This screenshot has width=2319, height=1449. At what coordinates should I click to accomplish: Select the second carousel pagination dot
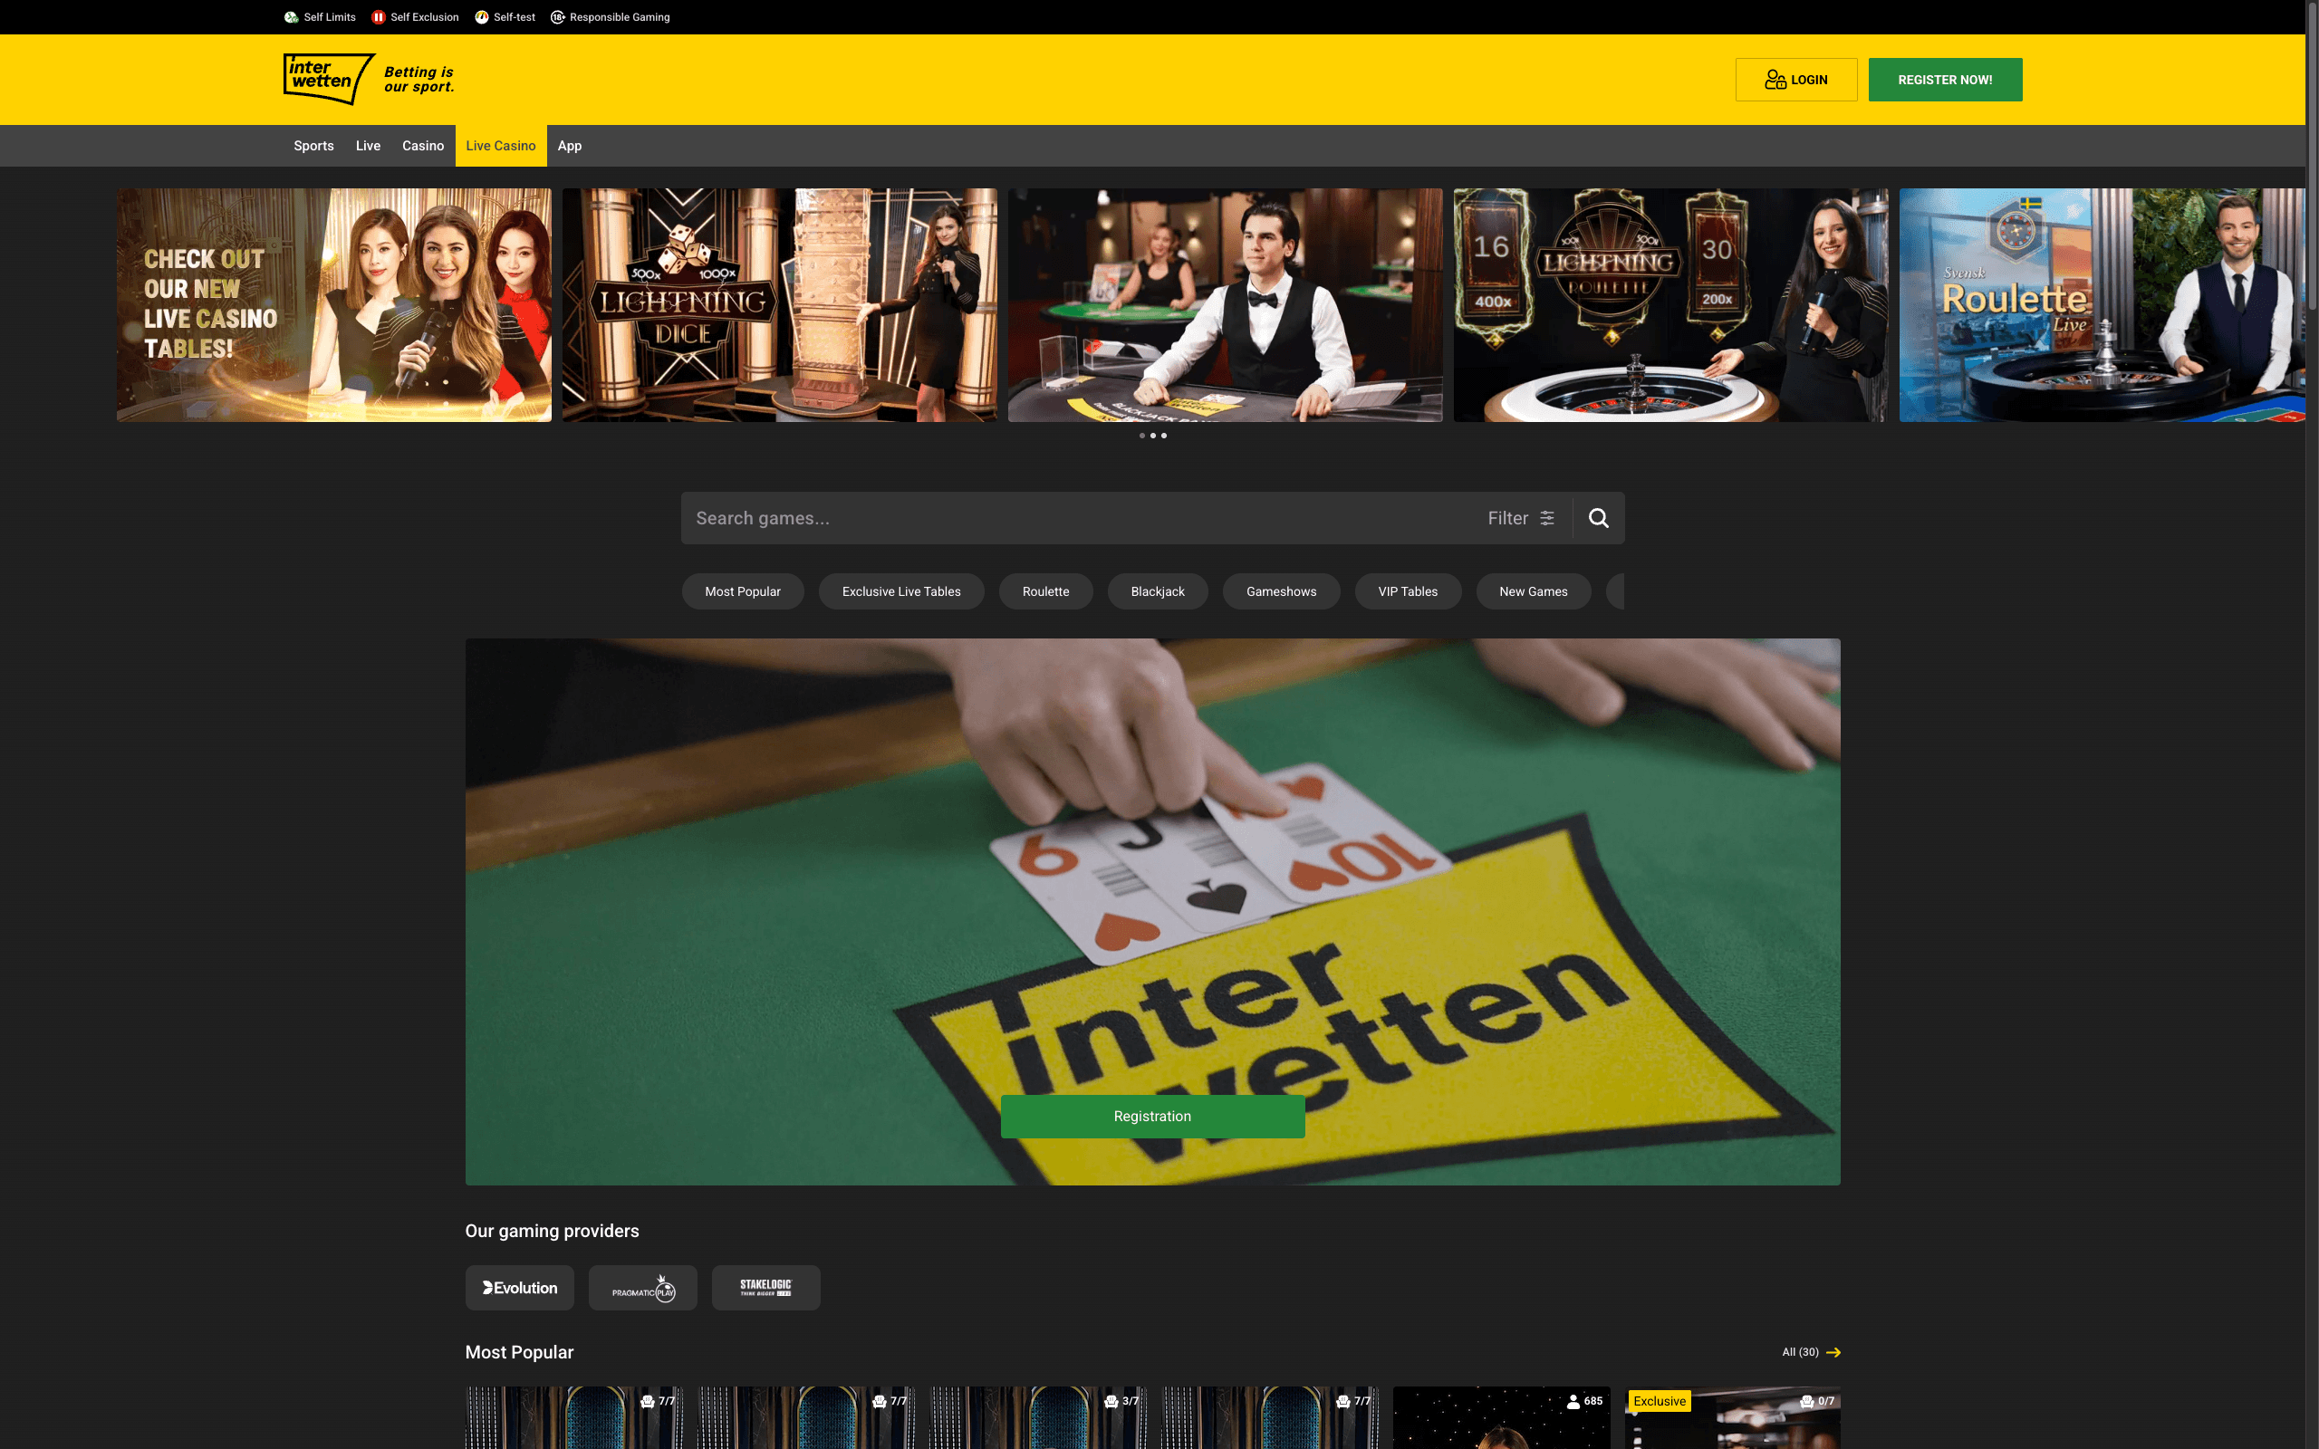click(1153, 435)
